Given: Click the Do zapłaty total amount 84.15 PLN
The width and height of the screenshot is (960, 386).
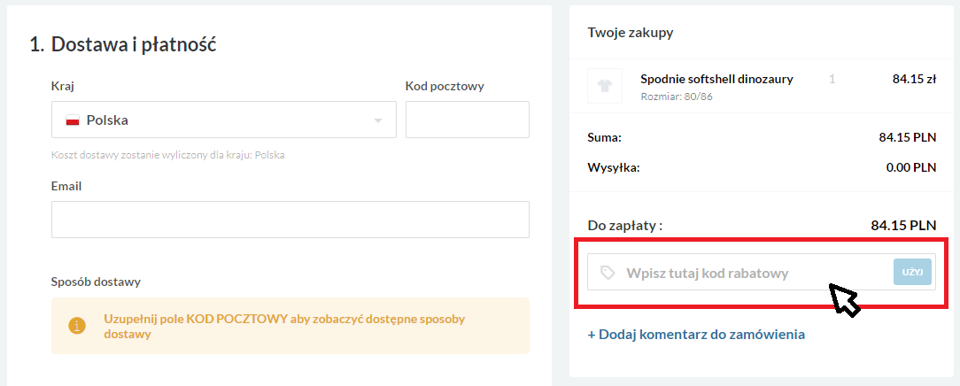Looking at the screenshot, I should [x=903, y=226].
